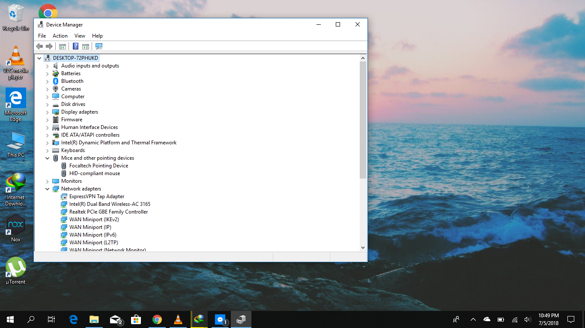The width and height of the screenshot is (585, 328).
Task: Click the taskbar clock showing 10:49 PM
Action: [x=549, y=319]
